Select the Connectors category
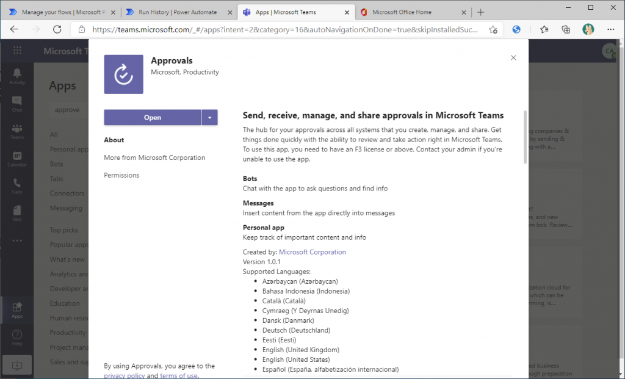 coord(67,193)
